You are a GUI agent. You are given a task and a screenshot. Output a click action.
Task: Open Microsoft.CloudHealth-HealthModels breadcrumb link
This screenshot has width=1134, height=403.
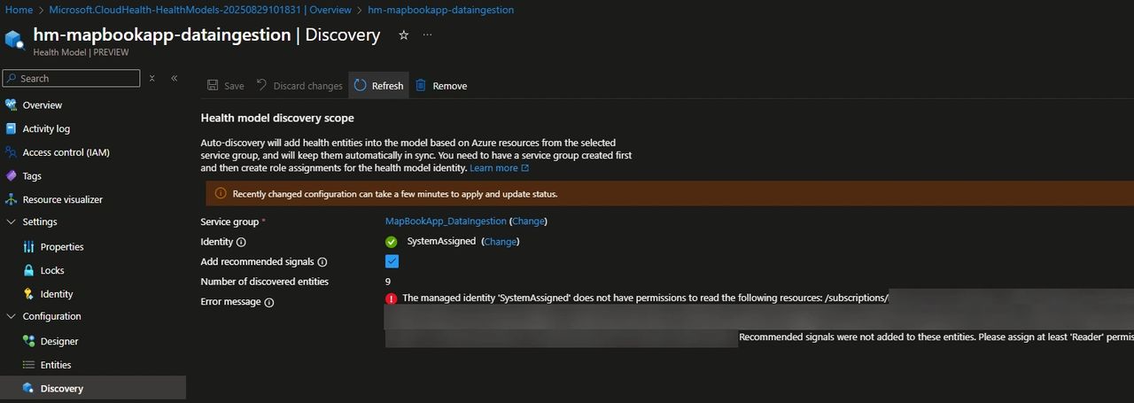click(200, 10)
